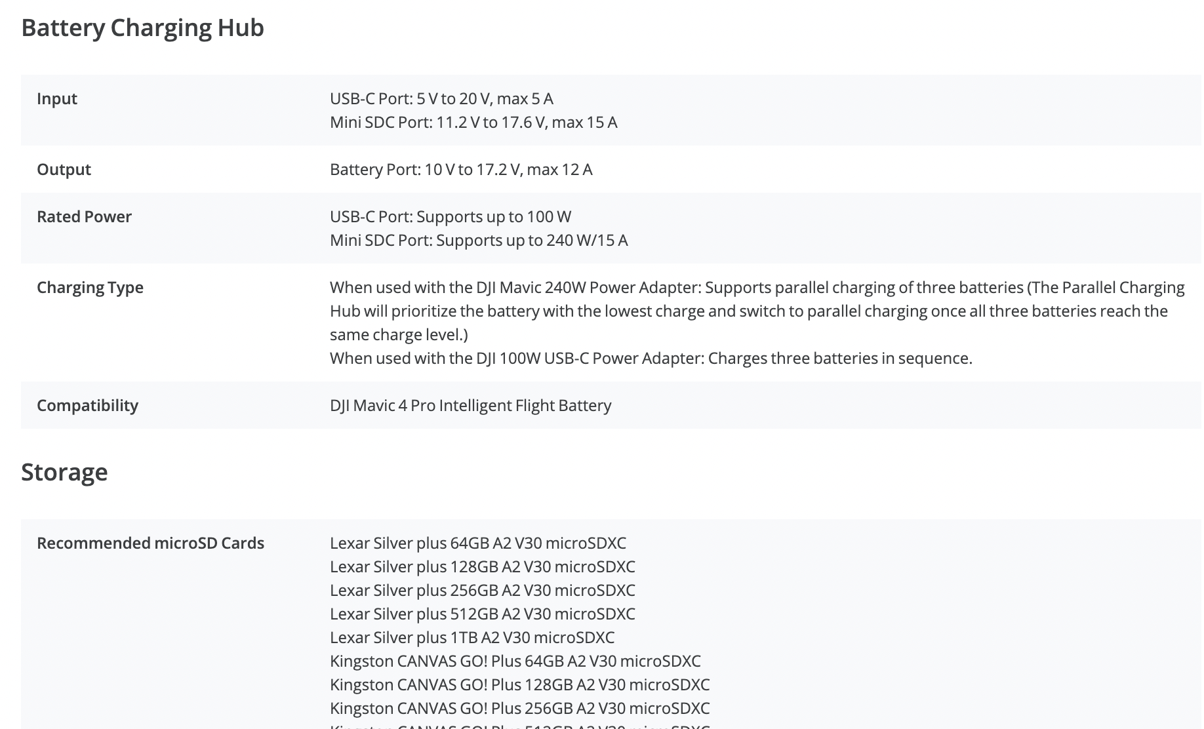The height and width of the screenshot is (729, 1204).
Task: Click the DJI Mavic 240W Power Adapter sentence
Action: coord(757,311)
